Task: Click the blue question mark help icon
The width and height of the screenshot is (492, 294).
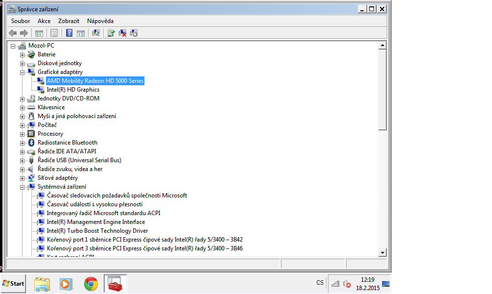Action: click(69, 33)
